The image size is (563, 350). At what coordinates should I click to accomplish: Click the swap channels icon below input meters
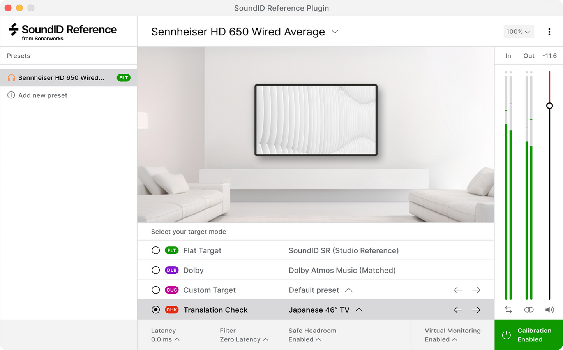(508, 310)
